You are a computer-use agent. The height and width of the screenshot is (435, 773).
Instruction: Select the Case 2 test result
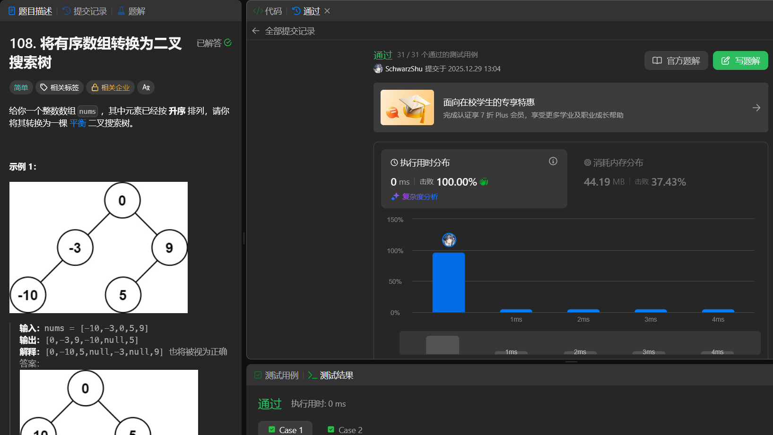click(345, 429)
